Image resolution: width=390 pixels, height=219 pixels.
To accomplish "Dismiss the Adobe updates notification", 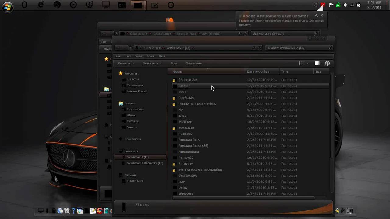I will coord(322,16).
